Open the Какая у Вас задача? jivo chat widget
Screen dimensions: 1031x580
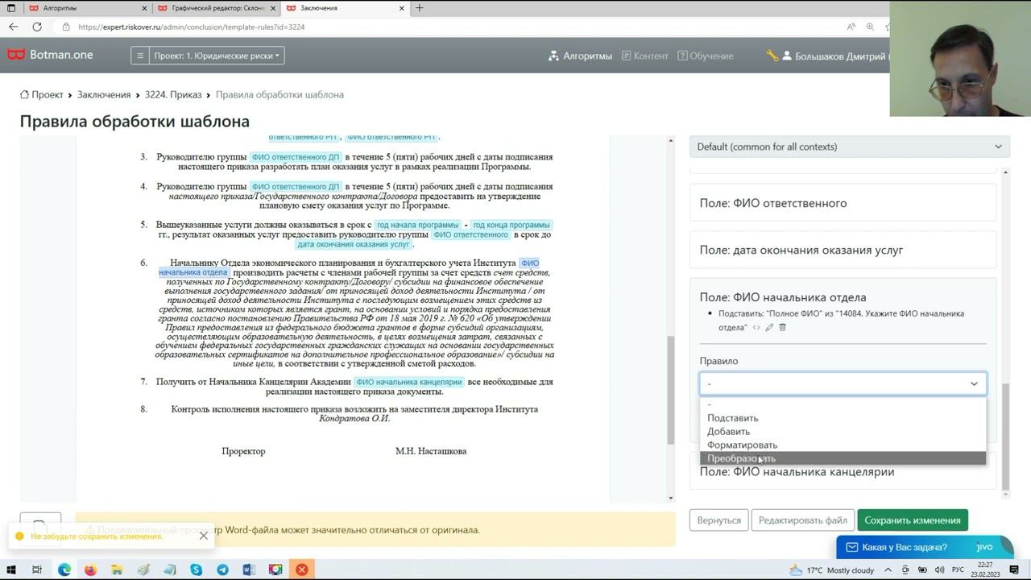(x=923, y=548)
